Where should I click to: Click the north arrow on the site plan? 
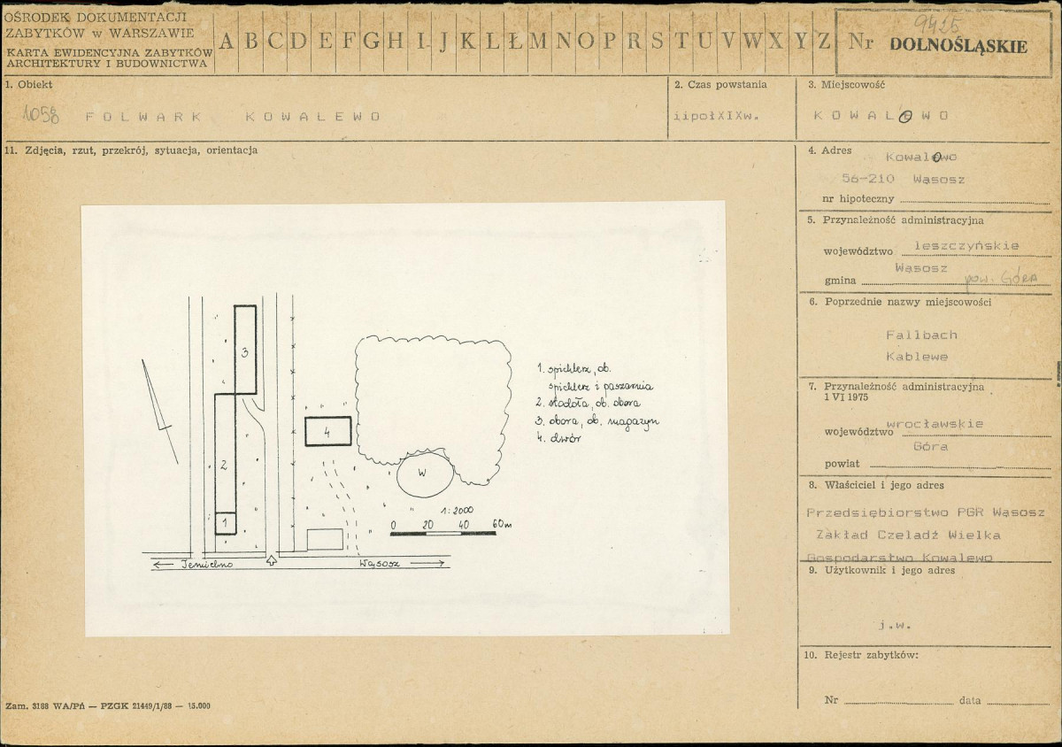click(159, 411)
